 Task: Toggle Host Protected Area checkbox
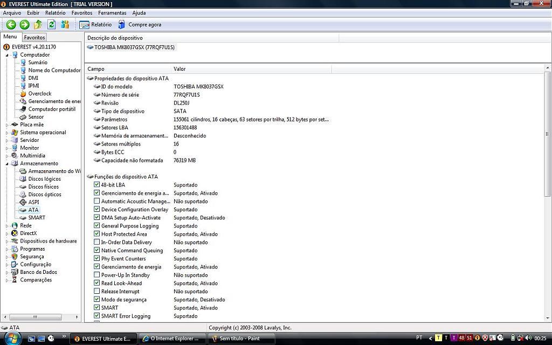point(97,234)
